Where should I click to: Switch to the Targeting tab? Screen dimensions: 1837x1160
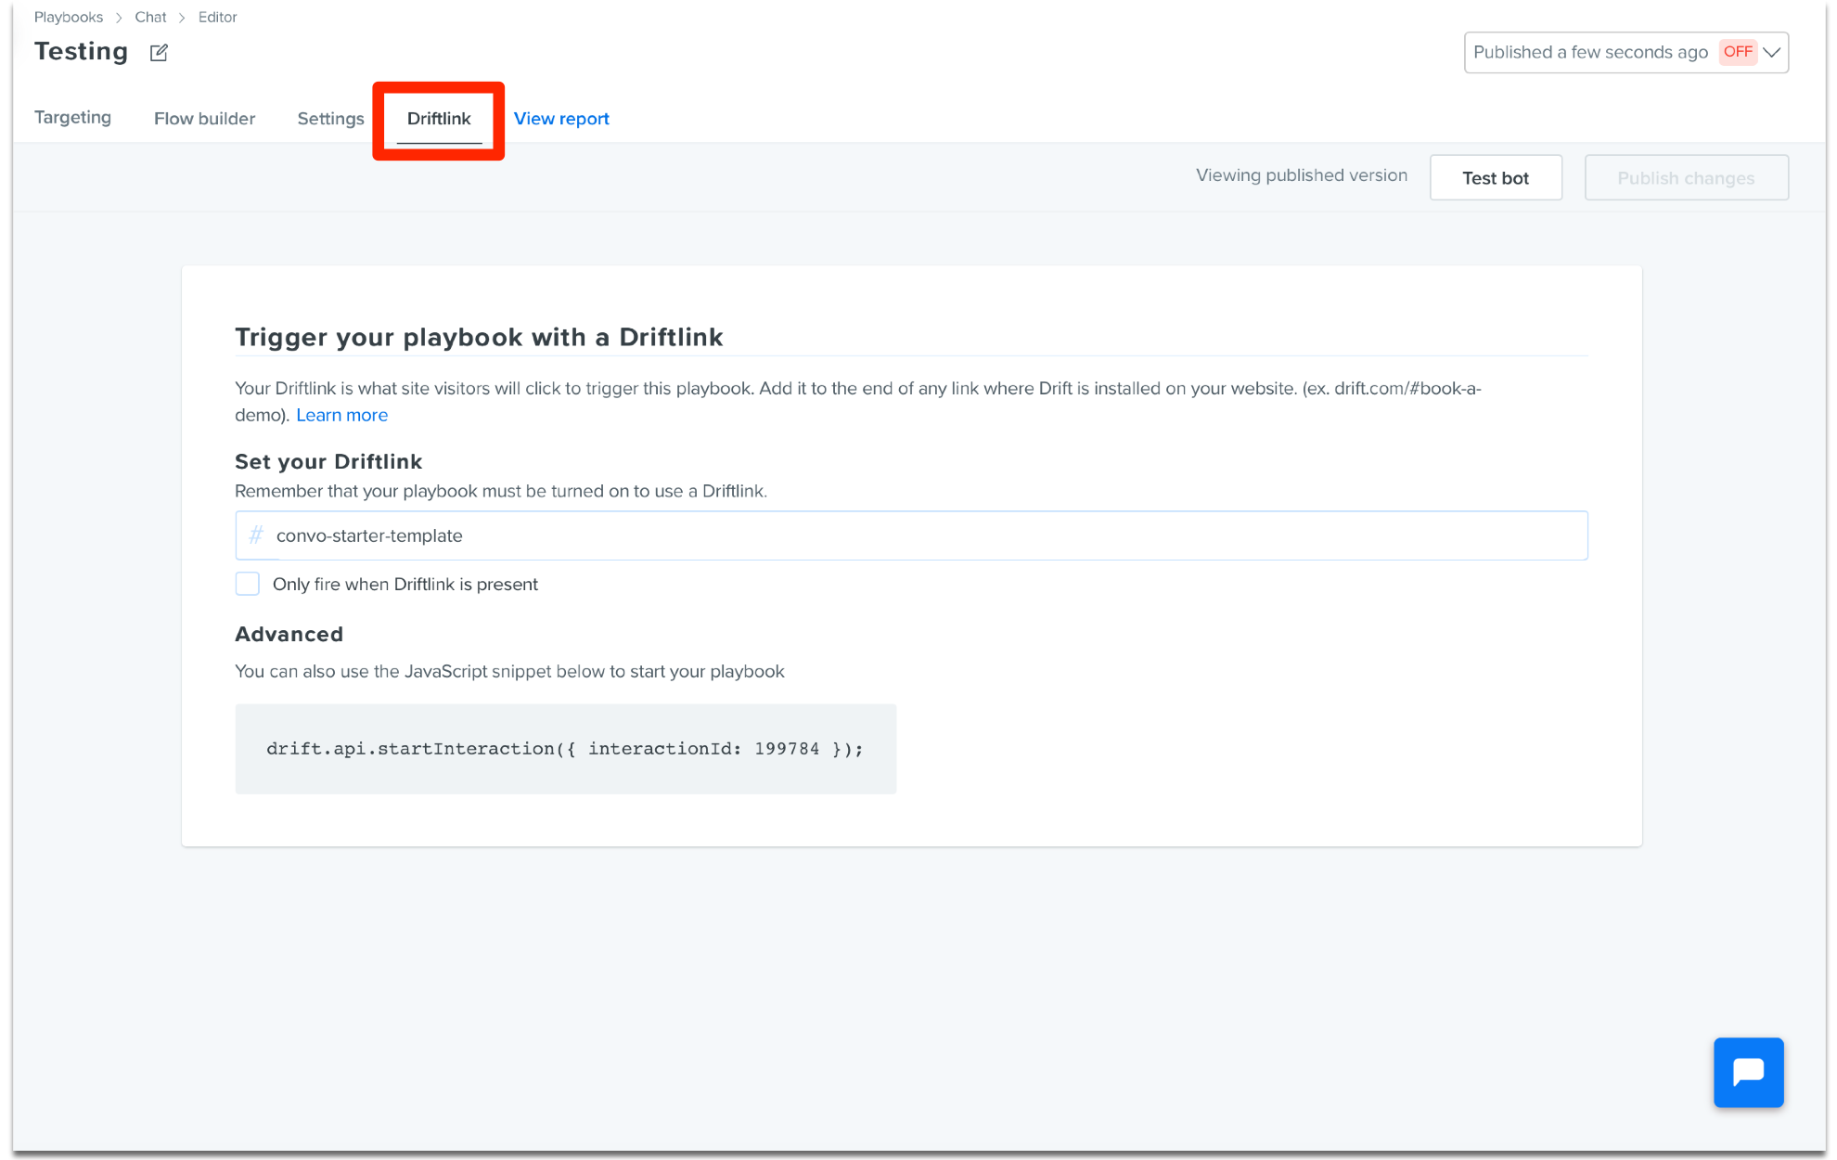[72, 118]
